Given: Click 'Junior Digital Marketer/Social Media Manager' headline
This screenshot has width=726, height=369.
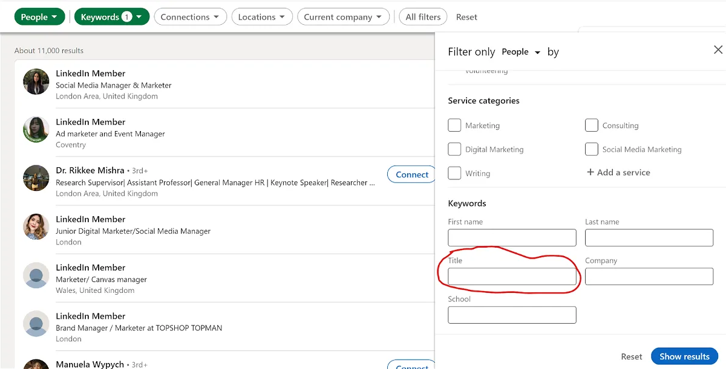Looking at the screenshot, I should point(133,231).
